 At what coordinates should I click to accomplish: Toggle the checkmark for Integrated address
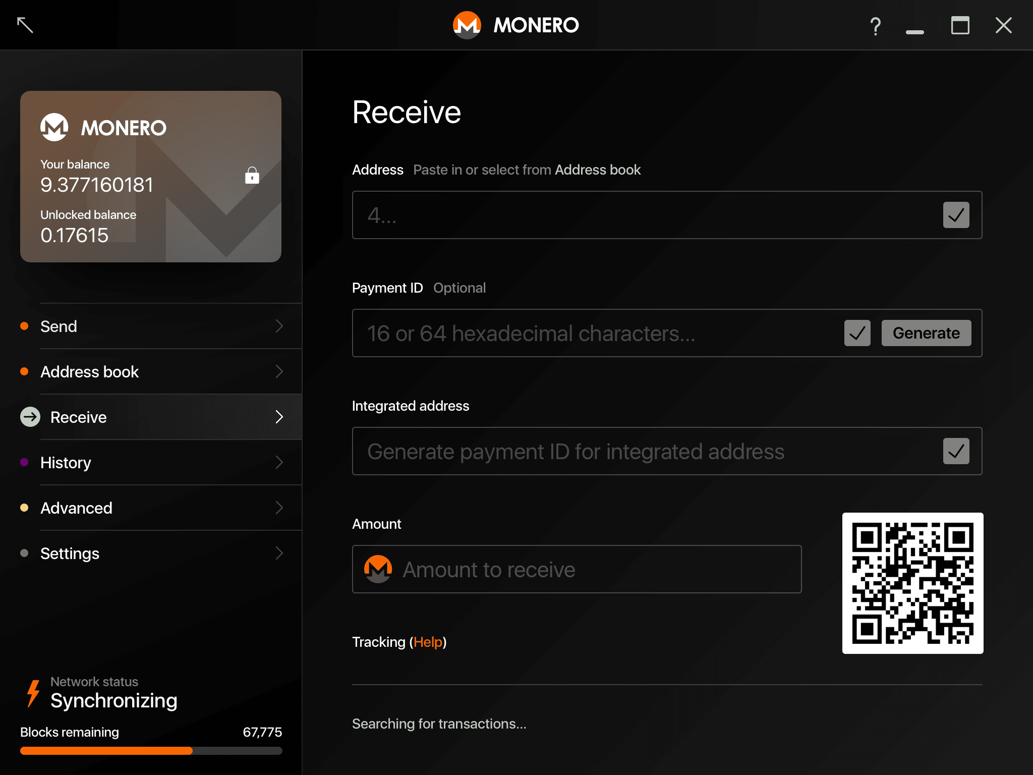coord(956,451)
